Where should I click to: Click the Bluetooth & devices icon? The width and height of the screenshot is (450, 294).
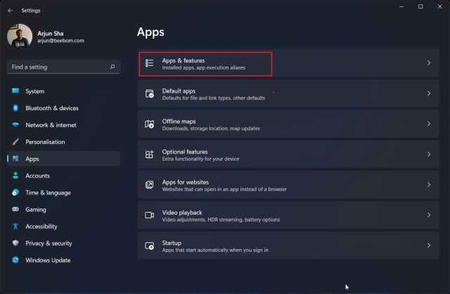point(15,108)
